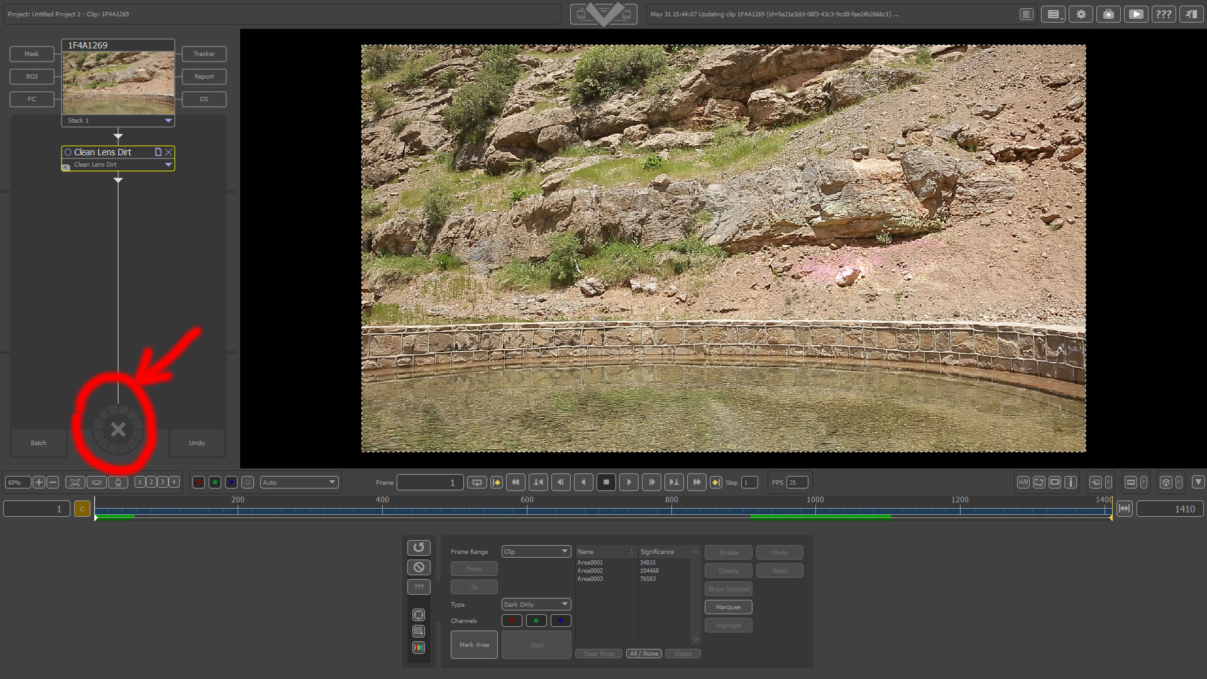Open the Batch button

pos(38,443)
